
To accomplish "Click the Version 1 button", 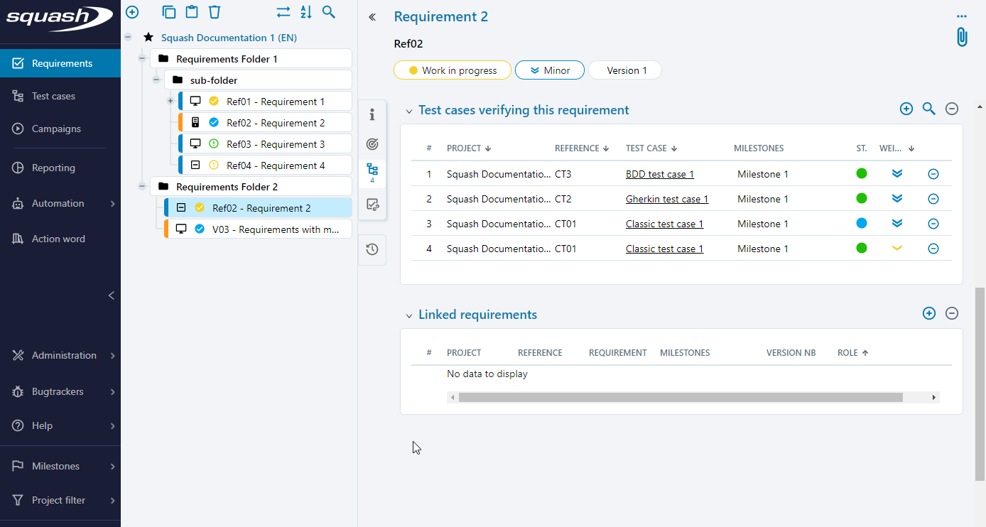I will pyautogui.click(x=626, y=70).
